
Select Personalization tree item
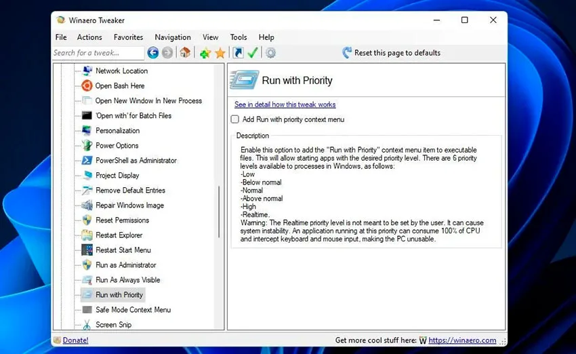tap(117, 130)
